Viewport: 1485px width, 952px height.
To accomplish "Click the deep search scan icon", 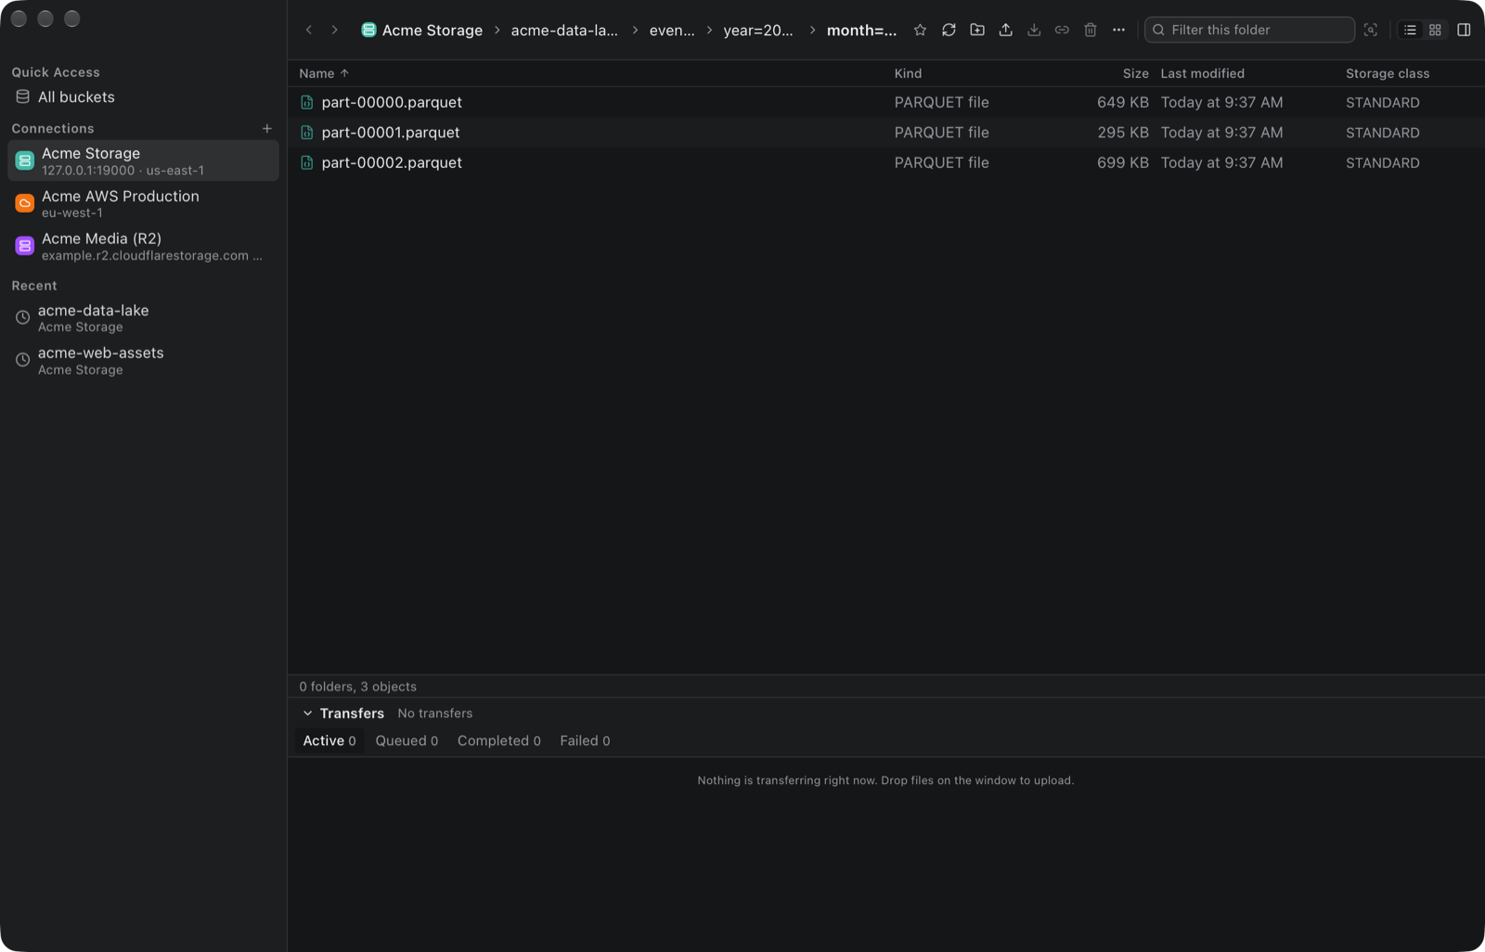I will coord(1371,30).
